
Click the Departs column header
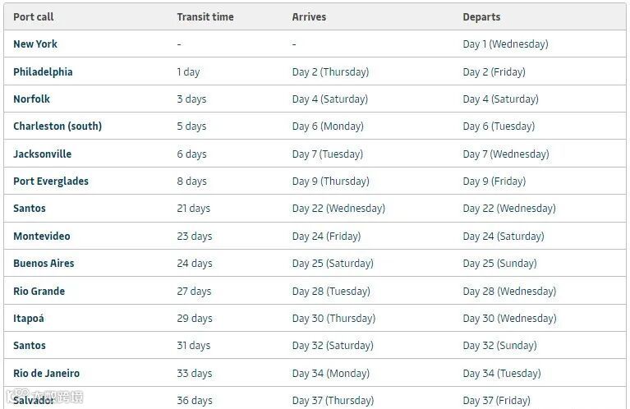click(481, 17)
